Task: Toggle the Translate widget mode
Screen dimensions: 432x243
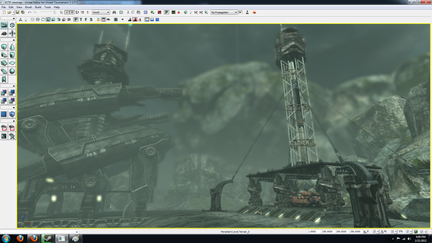Action: click(x=72, y=12)
